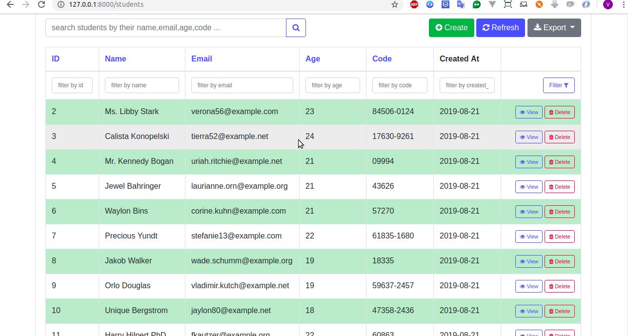Click the filter by code field
The height and width of the screenshot is (336, 628).
pos(400,85)
